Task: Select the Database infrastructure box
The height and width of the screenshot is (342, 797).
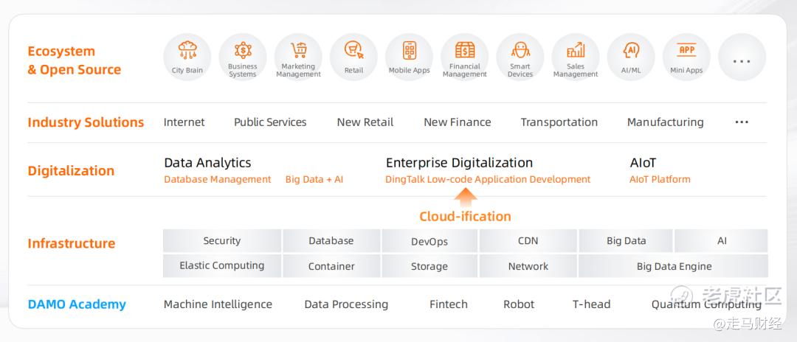Action: coord(331,241)
